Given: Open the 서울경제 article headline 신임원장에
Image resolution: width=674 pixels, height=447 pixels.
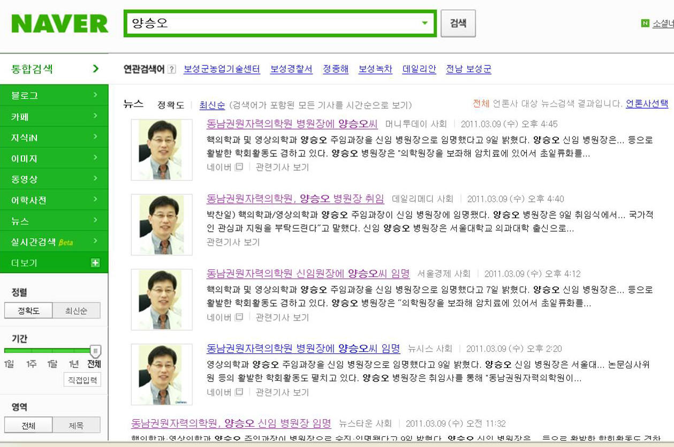Looking at the screenshot, I should point(308,274).
